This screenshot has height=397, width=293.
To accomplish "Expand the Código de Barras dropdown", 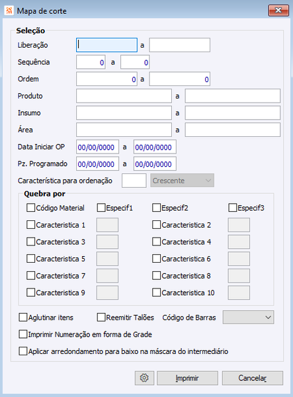I will pyautogui.click(x=248, y=317).
